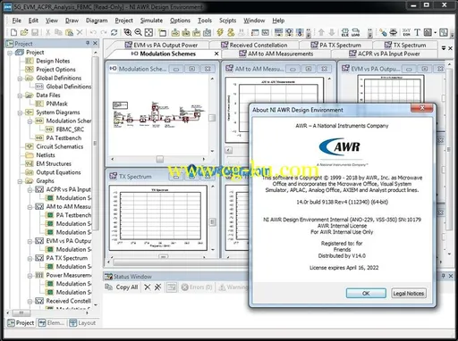Undo the last action
Screen dimensions: 458x341
93,32
